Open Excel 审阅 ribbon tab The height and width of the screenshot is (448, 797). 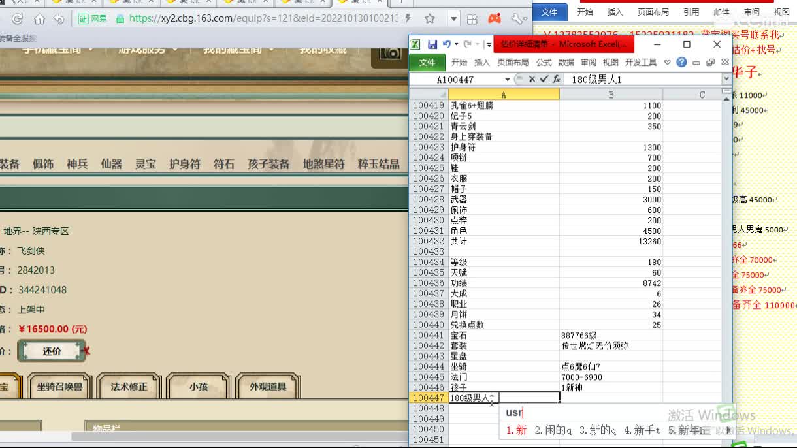coord(588,63)
